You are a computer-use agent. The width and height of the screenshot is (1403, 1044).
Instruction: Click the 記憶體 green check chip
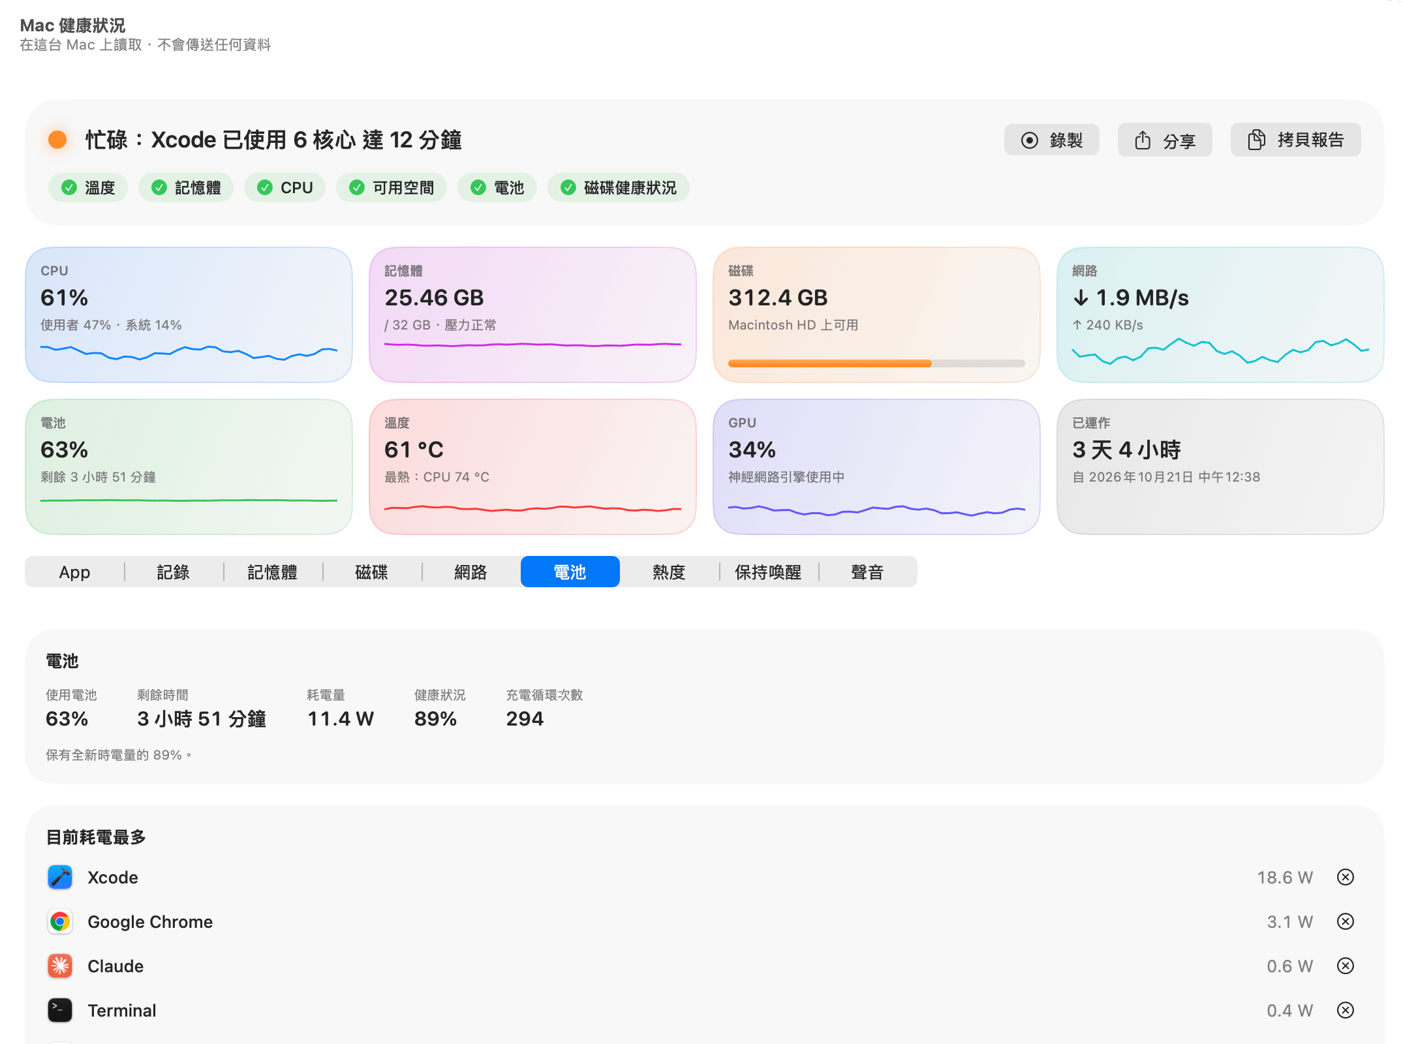point(186,188)
